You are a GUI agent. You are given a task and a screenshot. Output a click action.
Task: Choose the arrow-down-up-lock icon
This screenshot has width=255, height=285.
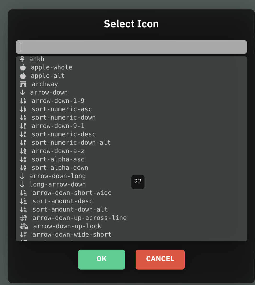coord(61,226)
